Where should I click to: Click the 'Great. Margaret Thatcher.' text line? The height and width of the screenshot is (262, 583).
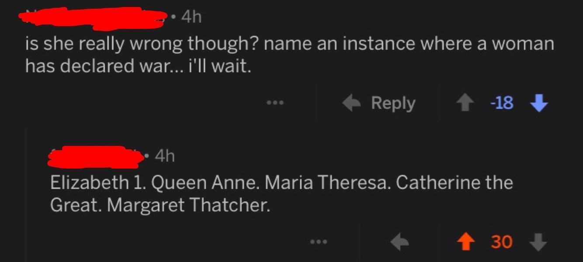click(x=160, y=205)
